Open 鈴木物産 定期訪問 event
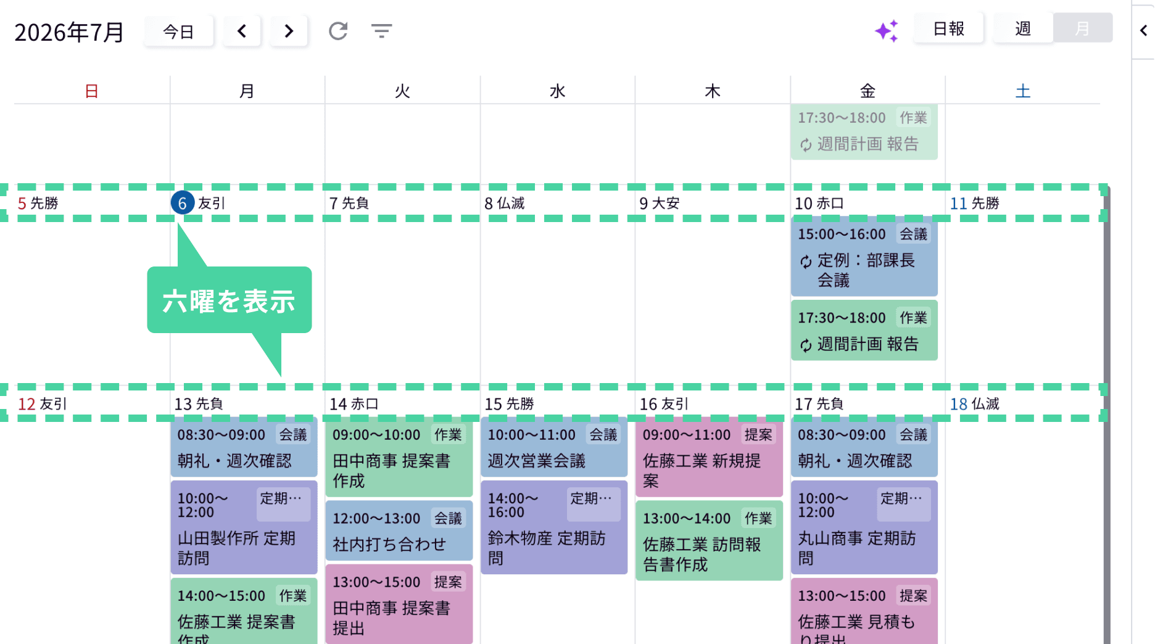Screen dimensions: 1155x644 point(554,527)
